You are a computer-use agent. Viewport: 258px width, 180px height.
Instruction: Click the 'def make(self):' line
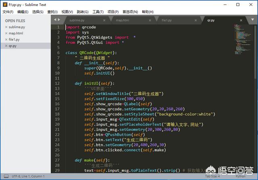[x=92, y=160]
